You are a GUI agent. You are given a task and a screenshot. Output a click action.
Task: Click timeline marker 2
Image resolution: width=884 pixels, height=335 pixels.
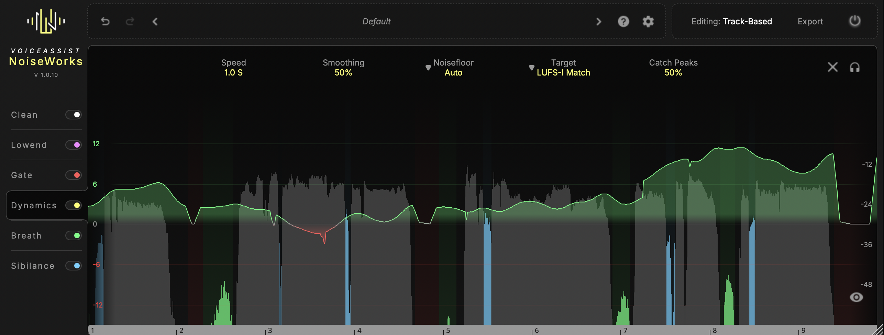181,331
